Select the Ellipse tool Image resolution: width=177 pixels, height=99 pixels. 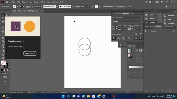(3, 28)
